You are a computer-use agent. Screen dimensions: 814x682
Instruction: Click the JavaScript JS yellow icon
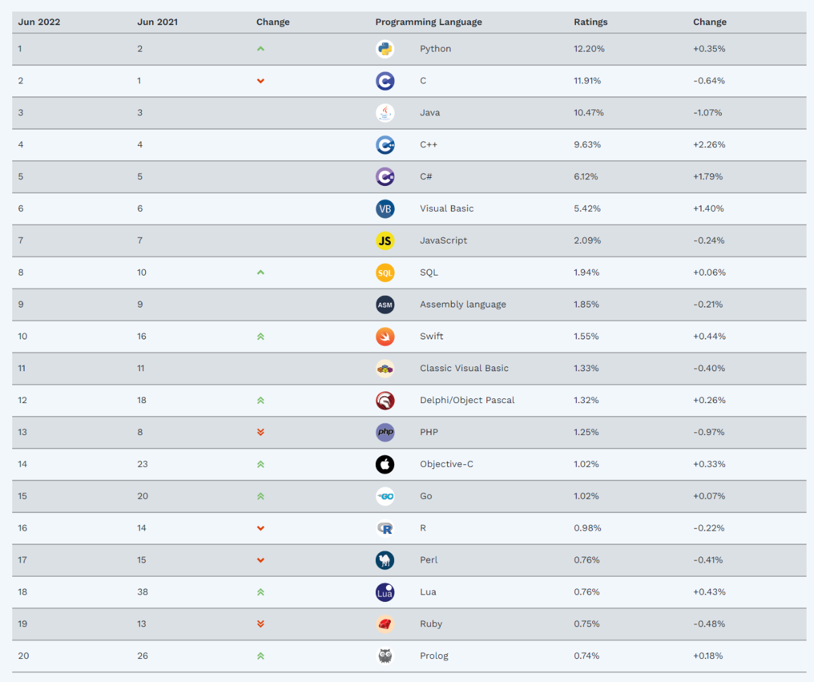(x=385, y=240)
